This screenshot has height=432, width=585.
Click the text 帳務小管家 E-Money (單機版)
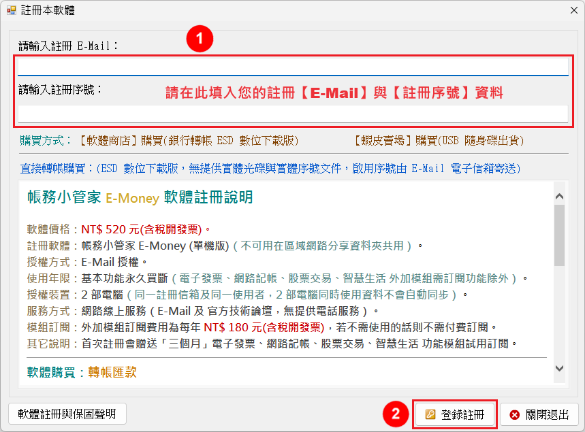[x=155, y=246]
